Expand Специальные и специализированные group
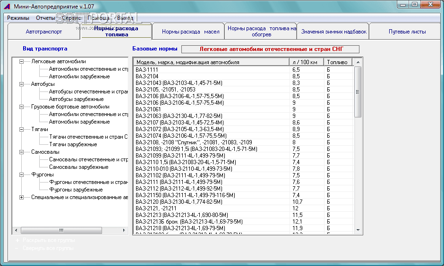The width and height of the screenshot is (444, 266). point(22,197)
